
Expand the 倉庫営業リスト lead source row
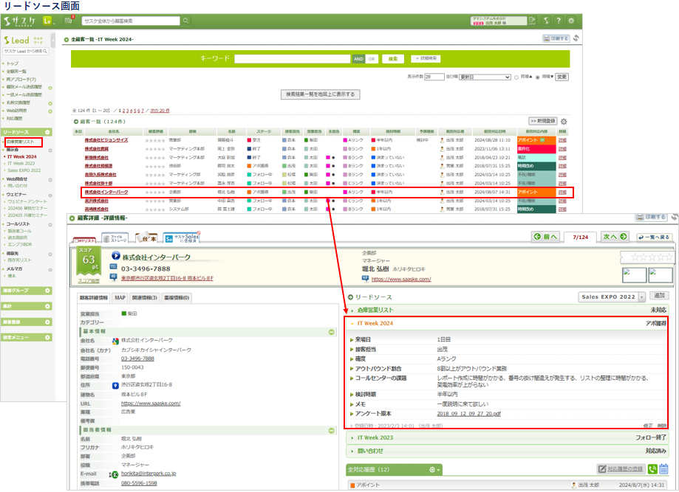[507, 310]
